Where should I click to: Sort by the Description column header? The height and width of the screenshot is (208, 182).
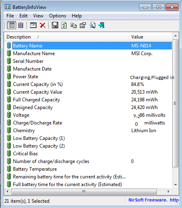(x=66, y=37)
